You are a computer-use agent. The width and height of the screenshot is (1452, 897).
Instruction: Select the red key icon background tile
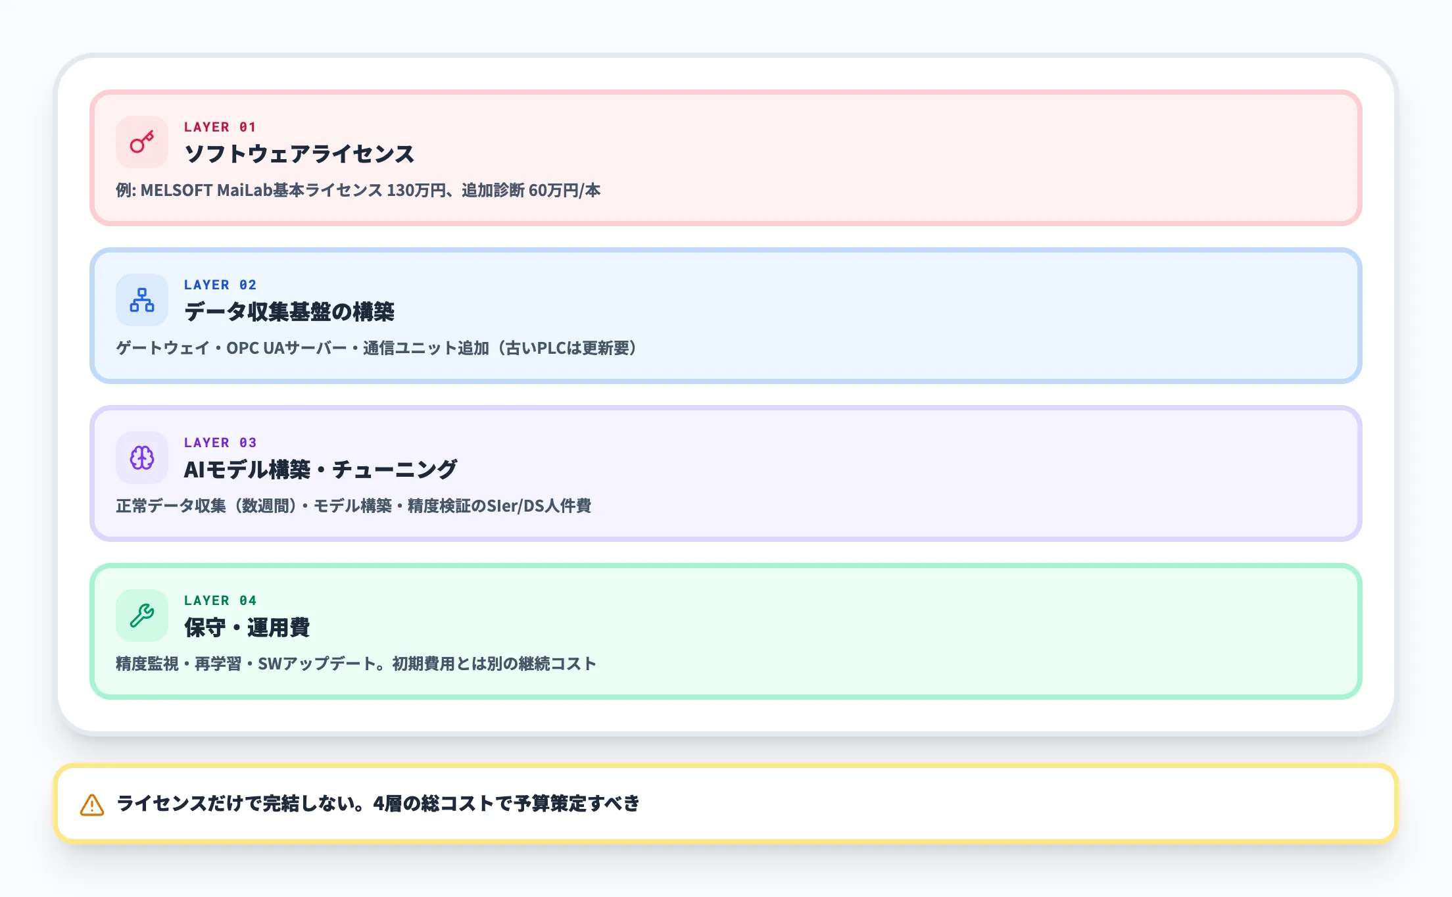coord(142,141)
